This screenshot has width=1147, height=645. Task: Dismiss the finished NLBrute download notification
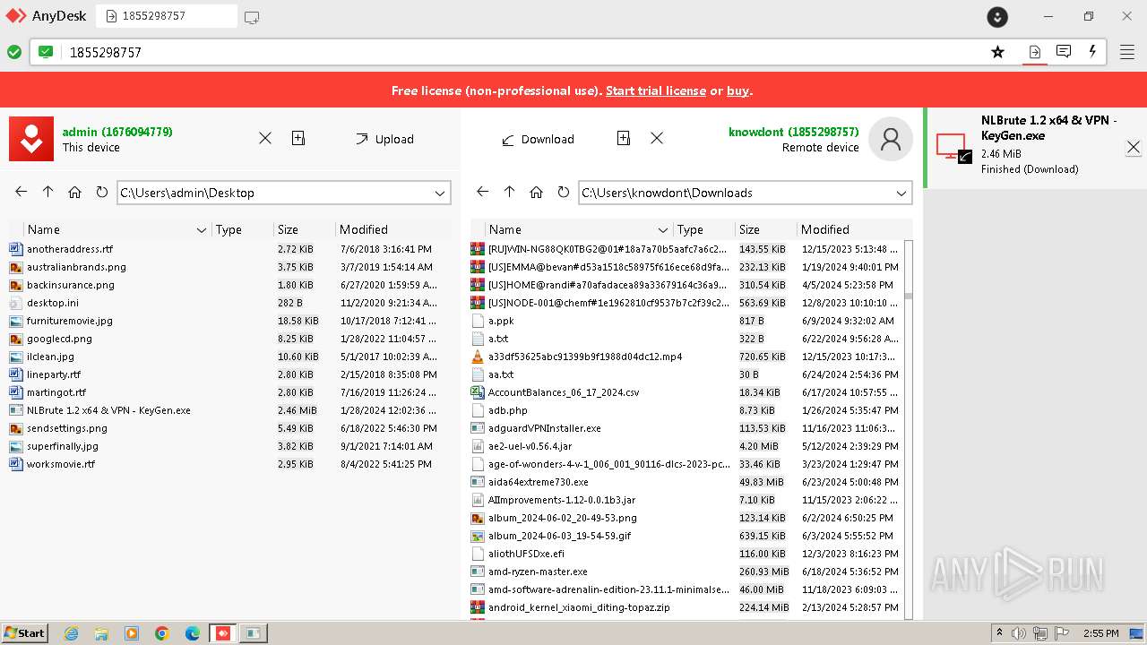[1134, 147]
